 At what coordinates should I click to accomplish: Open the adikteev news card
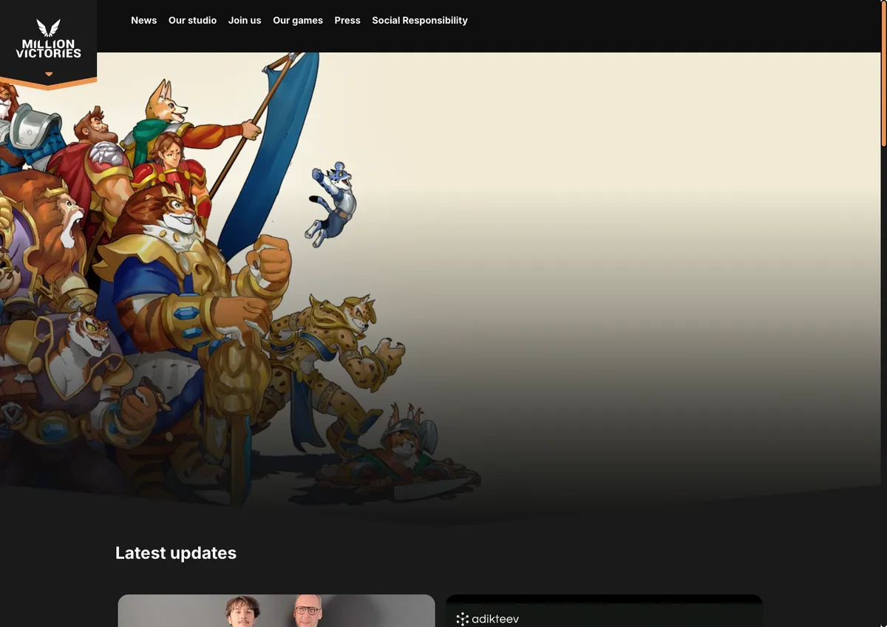click(604, 611)
